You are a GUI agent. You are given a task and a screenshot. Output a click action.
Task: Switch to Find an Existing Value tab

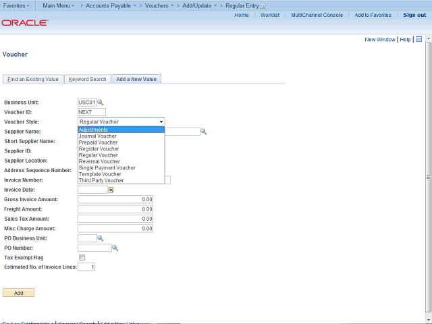pos(32,79)
